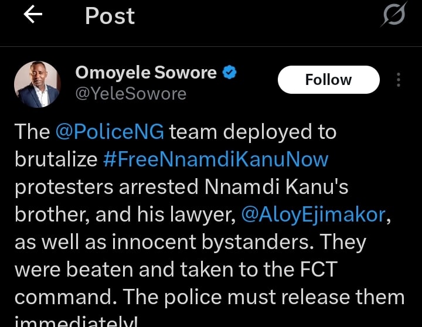Screen dimensions: 422x327
Task: Click the blue verified badge
Action: pyautogui.click(x=231, y=73)
